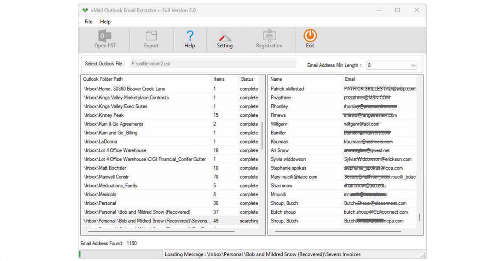This screenshot has width=495, height=261.
Task: Select the \Inbox\Kum & Go Agreements row
Action: (x=170, y=124)
